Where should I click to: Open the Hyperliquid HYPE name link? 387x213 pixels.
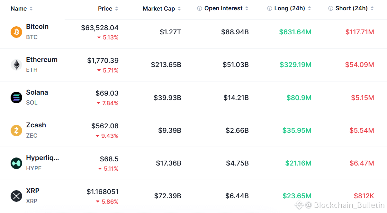click(42, 158)
